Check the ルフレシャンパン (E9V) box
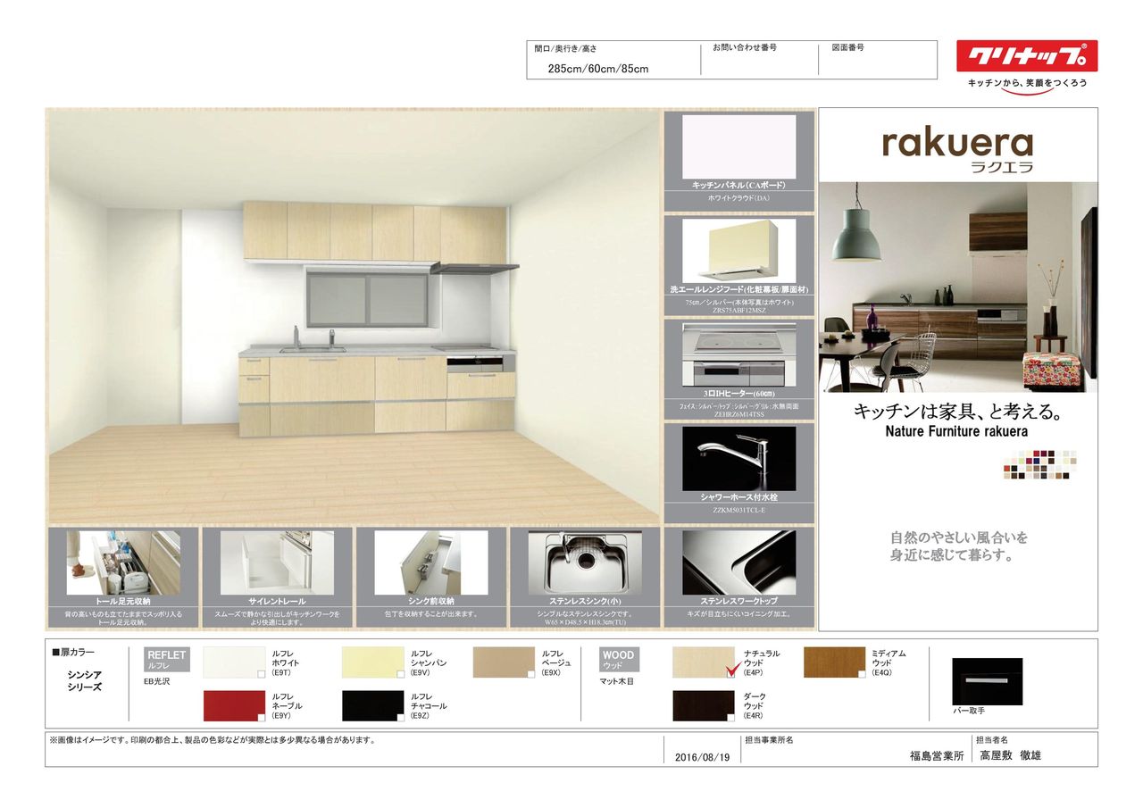 (x=399, y=674)
